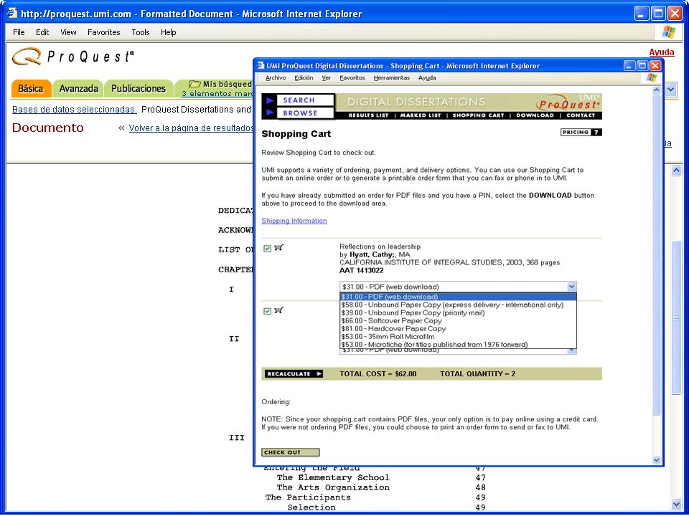Click the Internet Explorer page icon in the Formatted Document title bar

[12, 14]
